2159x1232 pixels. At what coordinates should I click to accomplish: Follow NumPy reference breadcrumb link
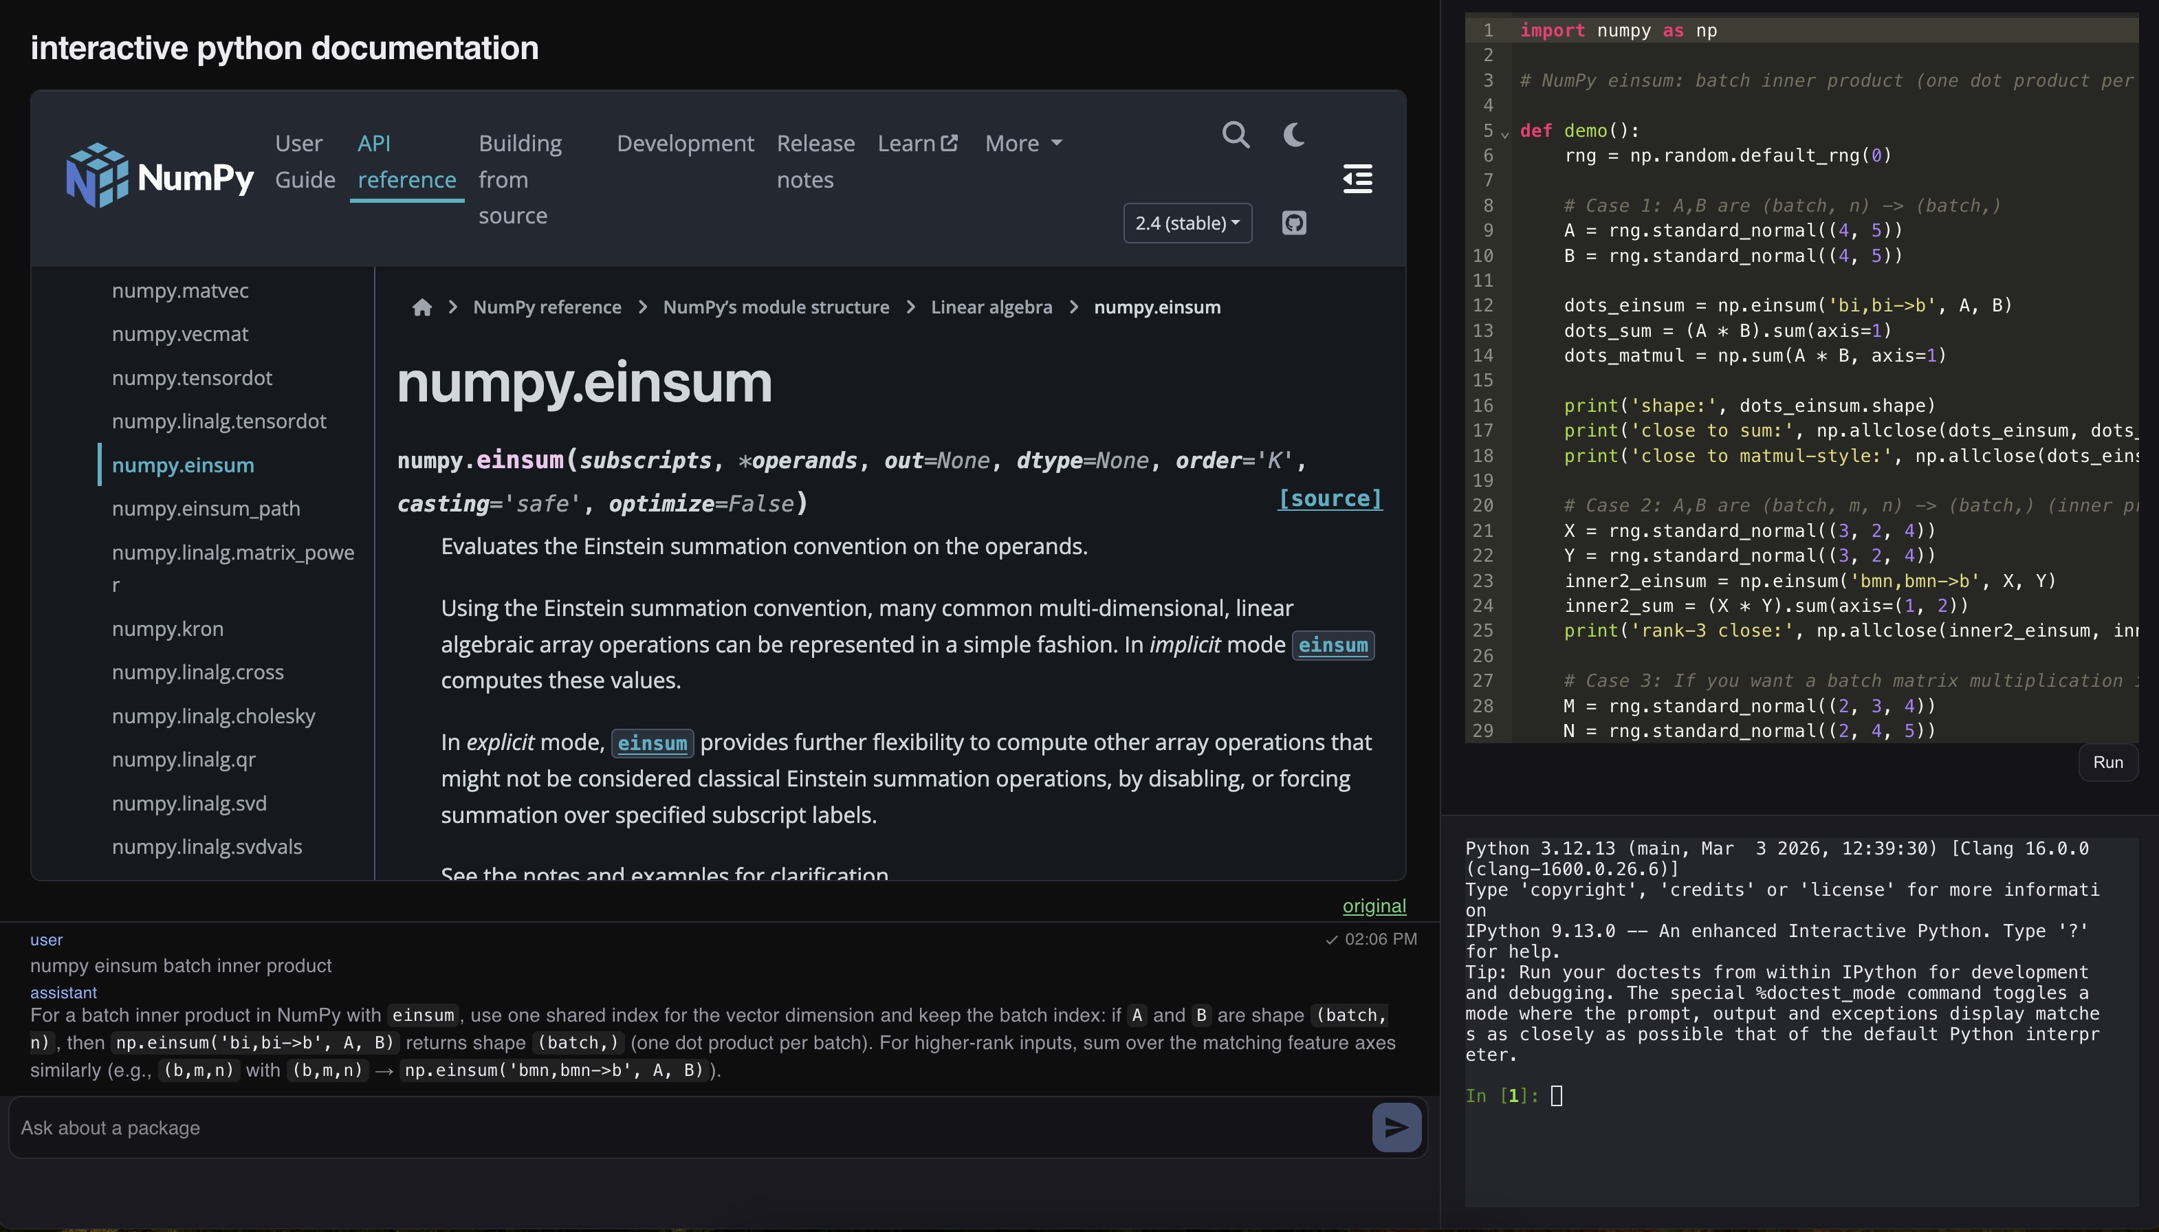click(547, 307)
